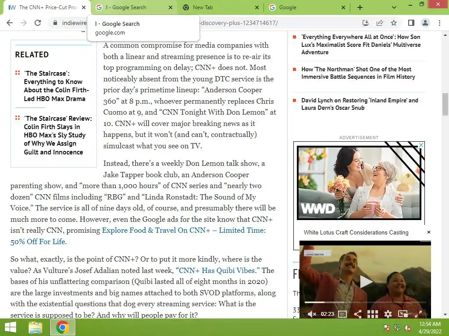Open the taskbar clock and date
The width and height of the screenshot is (449, 336).
[430, 328]
